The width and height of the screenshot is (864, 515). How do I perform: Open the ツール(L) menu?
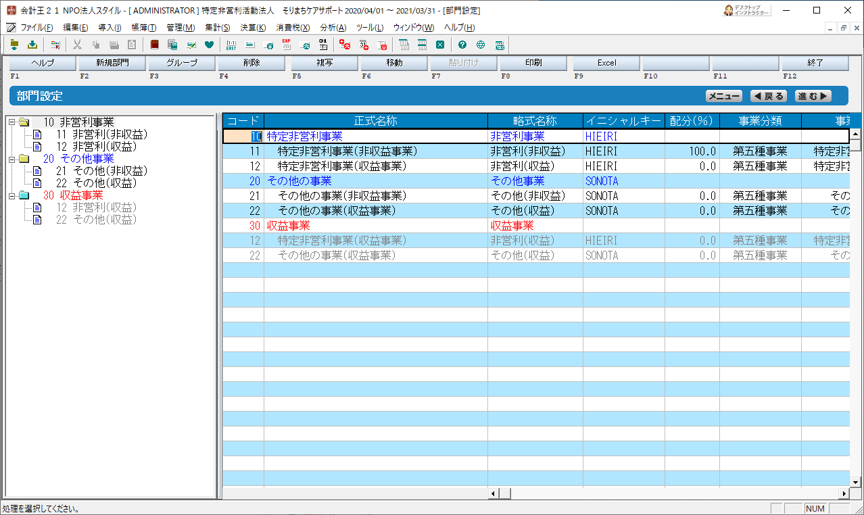point(369,28)
